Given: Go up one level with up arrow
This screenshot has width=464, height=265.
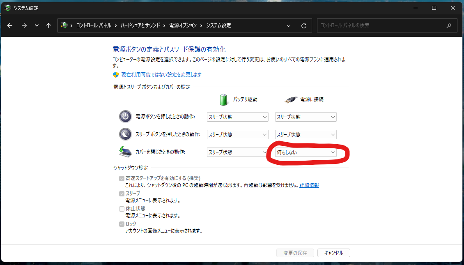Looking at the screenshot, I should (x=49, y=25).
